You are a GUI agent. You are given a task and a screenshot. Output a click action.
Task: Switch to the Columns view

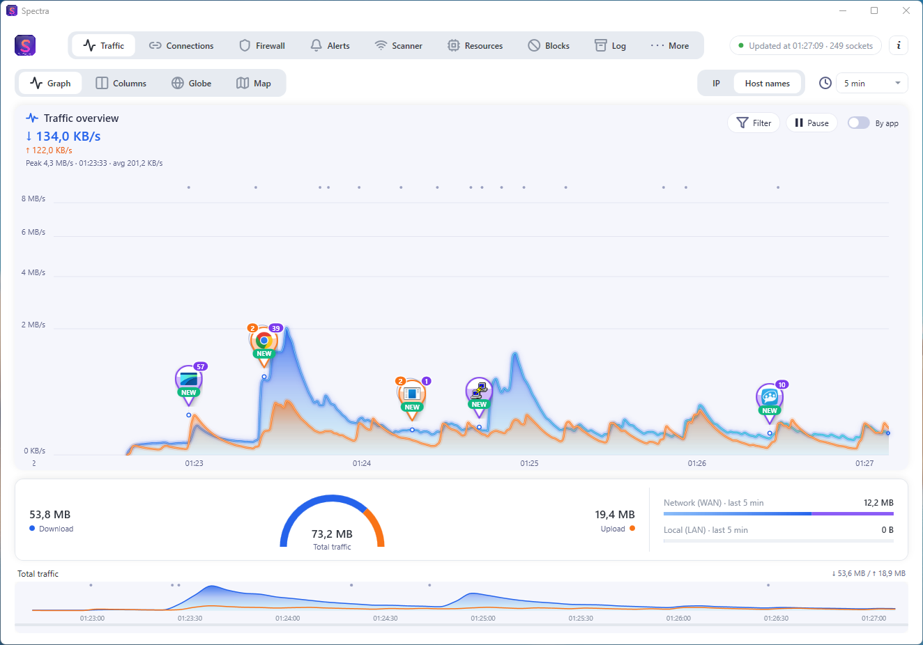pos(121,83)
